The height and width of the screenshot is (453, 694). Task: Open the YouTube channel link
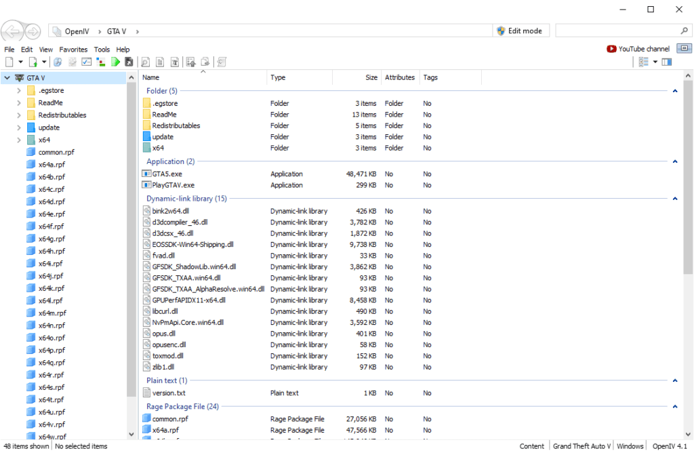point(643,49)
